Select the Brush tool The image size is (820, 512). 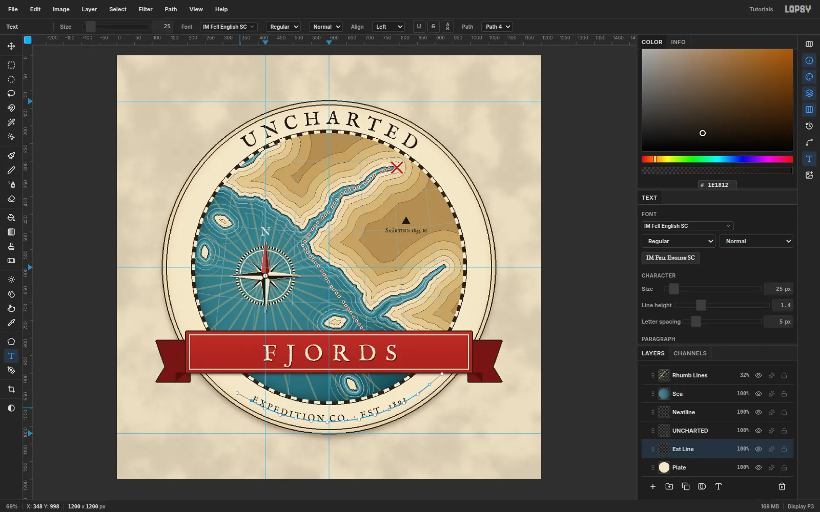(11, 156)
